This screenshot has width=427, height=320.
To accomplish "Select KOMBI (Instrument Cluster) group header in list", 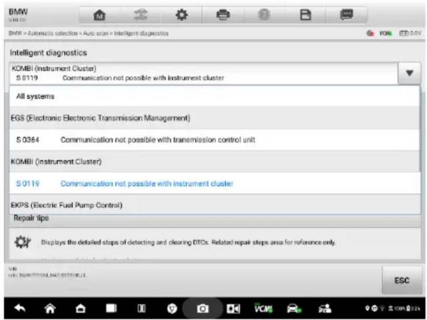I will click(x=215, y=161).
